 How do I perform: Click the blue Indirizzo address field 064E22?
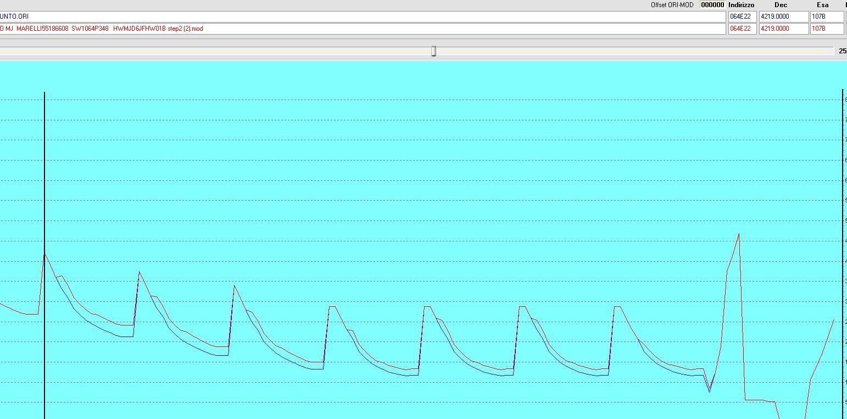tap(742, 16)
